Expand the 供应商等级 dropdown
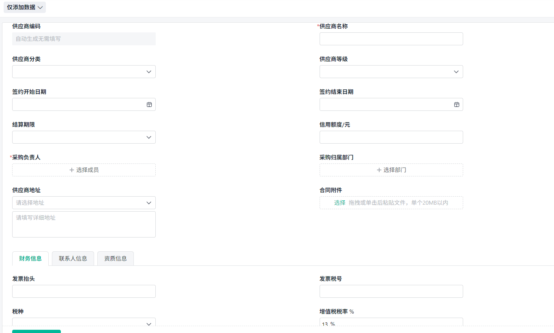The height and width of the screenshot is (333, 554). pyautogui.click(x=391, y=72)
